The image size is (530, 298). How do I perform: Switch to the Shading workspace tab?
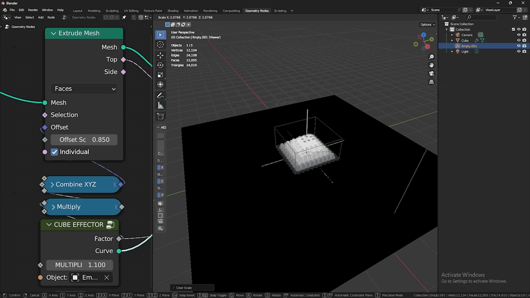[173, 10]
